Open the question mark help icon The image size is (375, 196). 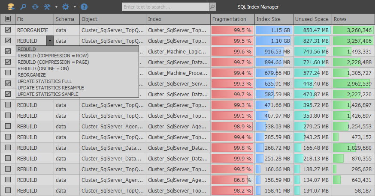pyautogui.click(x=84, y=7)
